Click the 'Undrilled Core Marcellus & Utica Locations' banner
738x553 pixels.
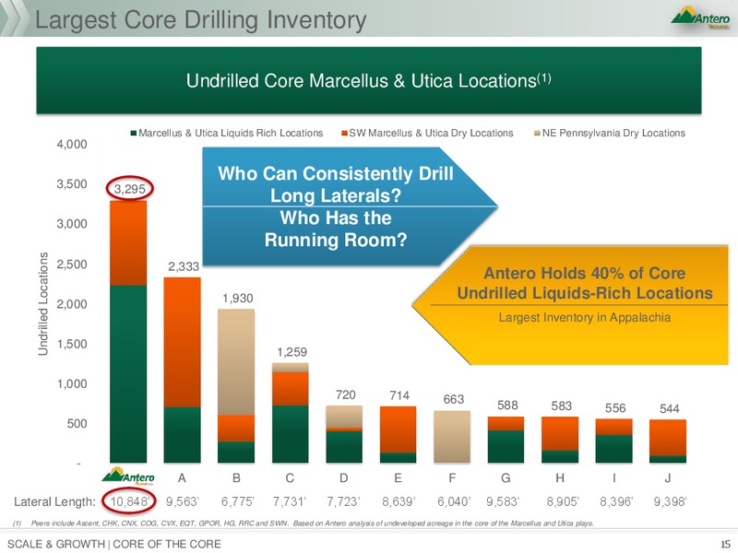(369, 80)
